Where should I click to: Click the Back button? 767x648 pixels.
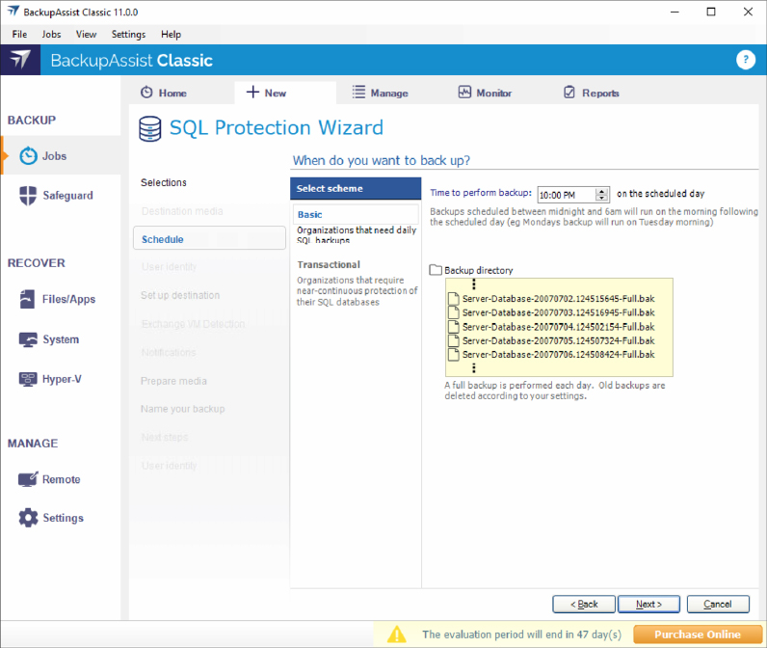tap(584, 604)
